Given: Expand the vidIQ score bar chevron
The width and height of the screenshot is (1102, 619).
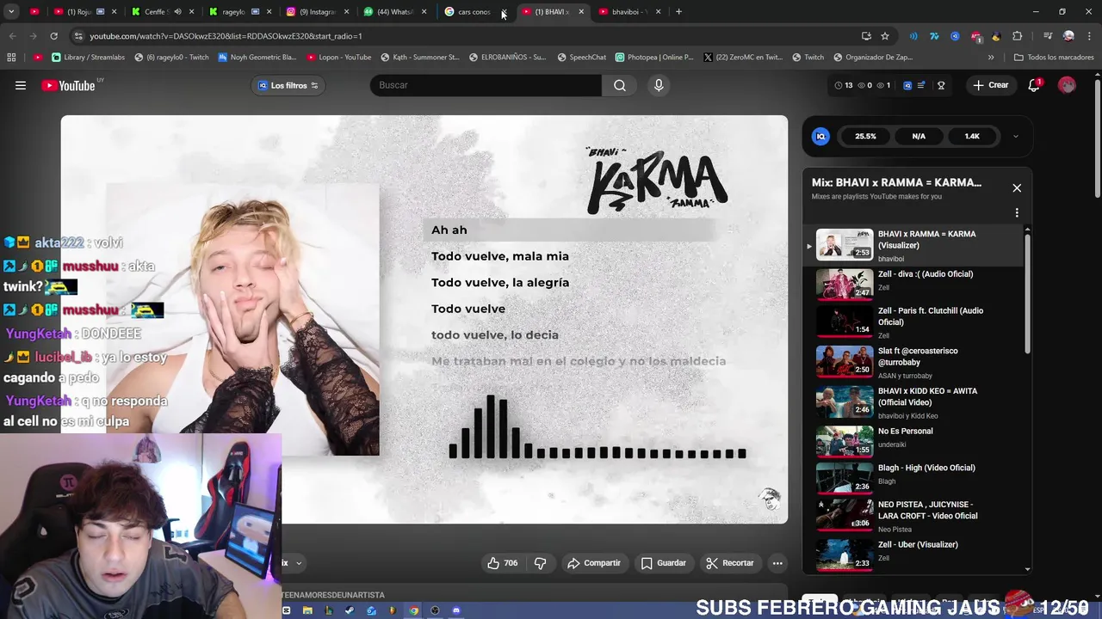Looking at the screenshot, I should pyautogui.click(x=1015, y=136).
